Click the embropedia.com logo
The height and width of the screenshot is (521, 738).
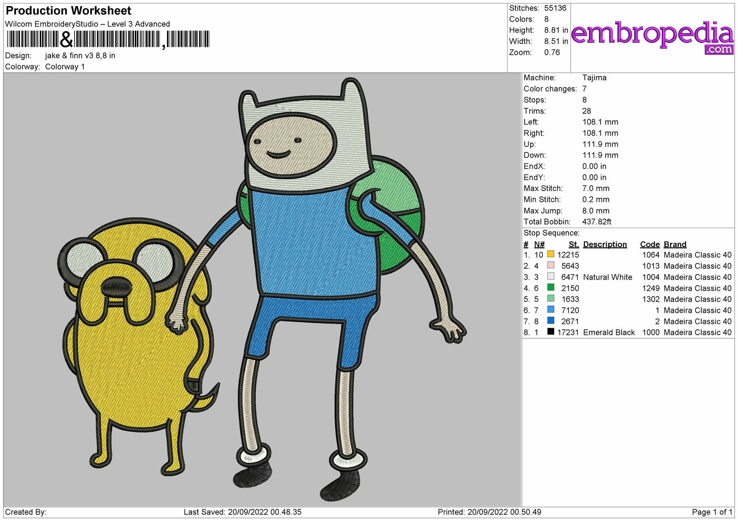(x=653, y=37)
